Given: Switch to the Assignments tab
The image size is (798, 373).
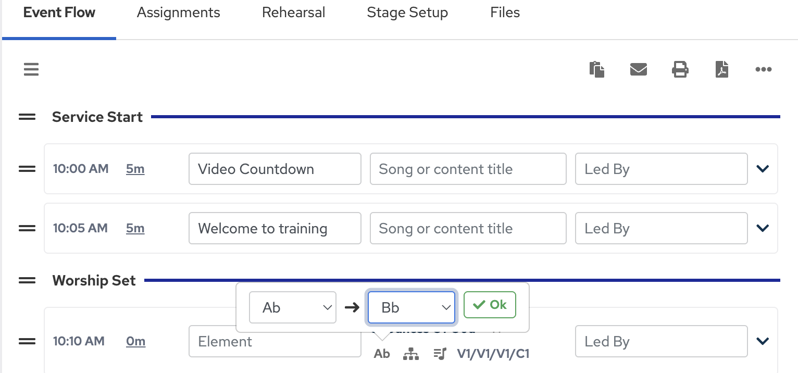Looking at the screenshot, I should point(178,13).
